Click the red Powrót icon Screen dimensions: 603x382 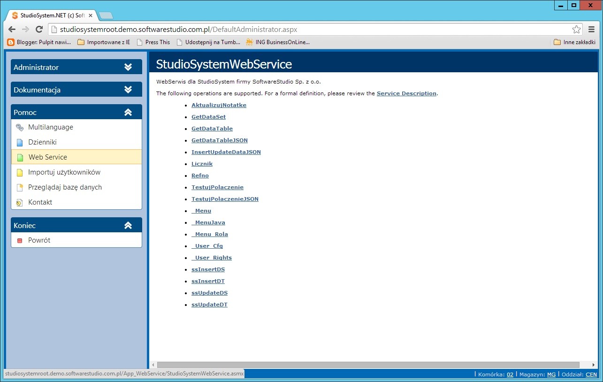pyautogui.click(x=19, y=240)
